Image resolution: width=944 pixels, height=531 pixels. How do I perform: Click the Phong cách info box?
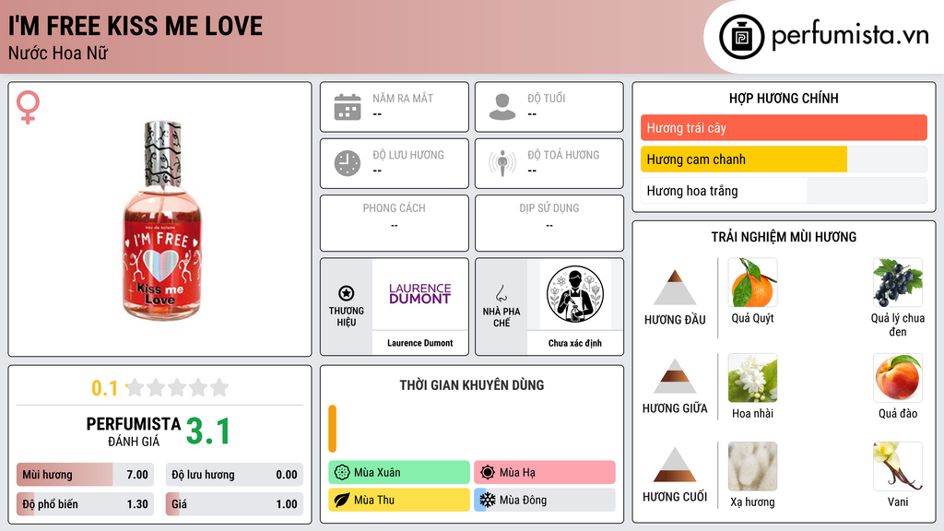395,223
